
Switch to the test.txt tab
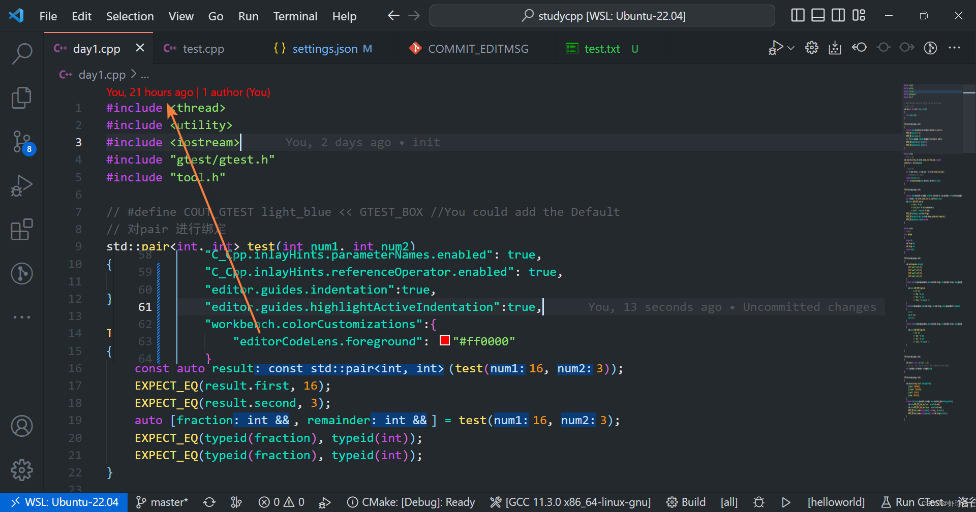pyautogui.click(x=602, y=49)
